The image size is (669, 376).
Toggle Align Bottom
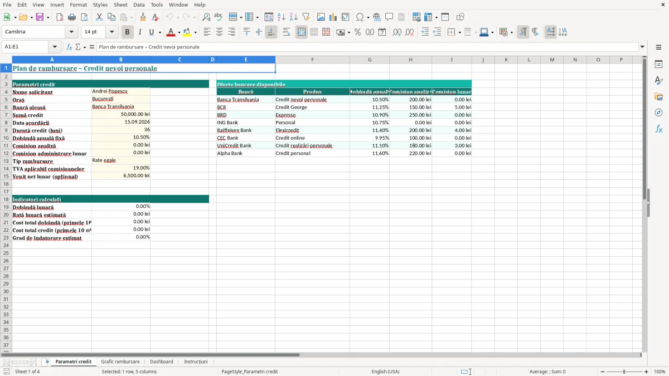271,32
